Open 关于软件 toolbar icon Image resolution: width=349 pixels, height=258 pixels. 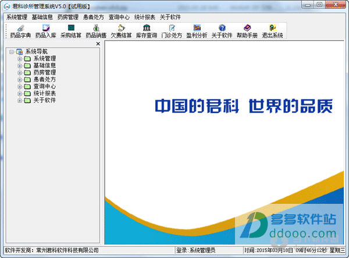(222, 28)
